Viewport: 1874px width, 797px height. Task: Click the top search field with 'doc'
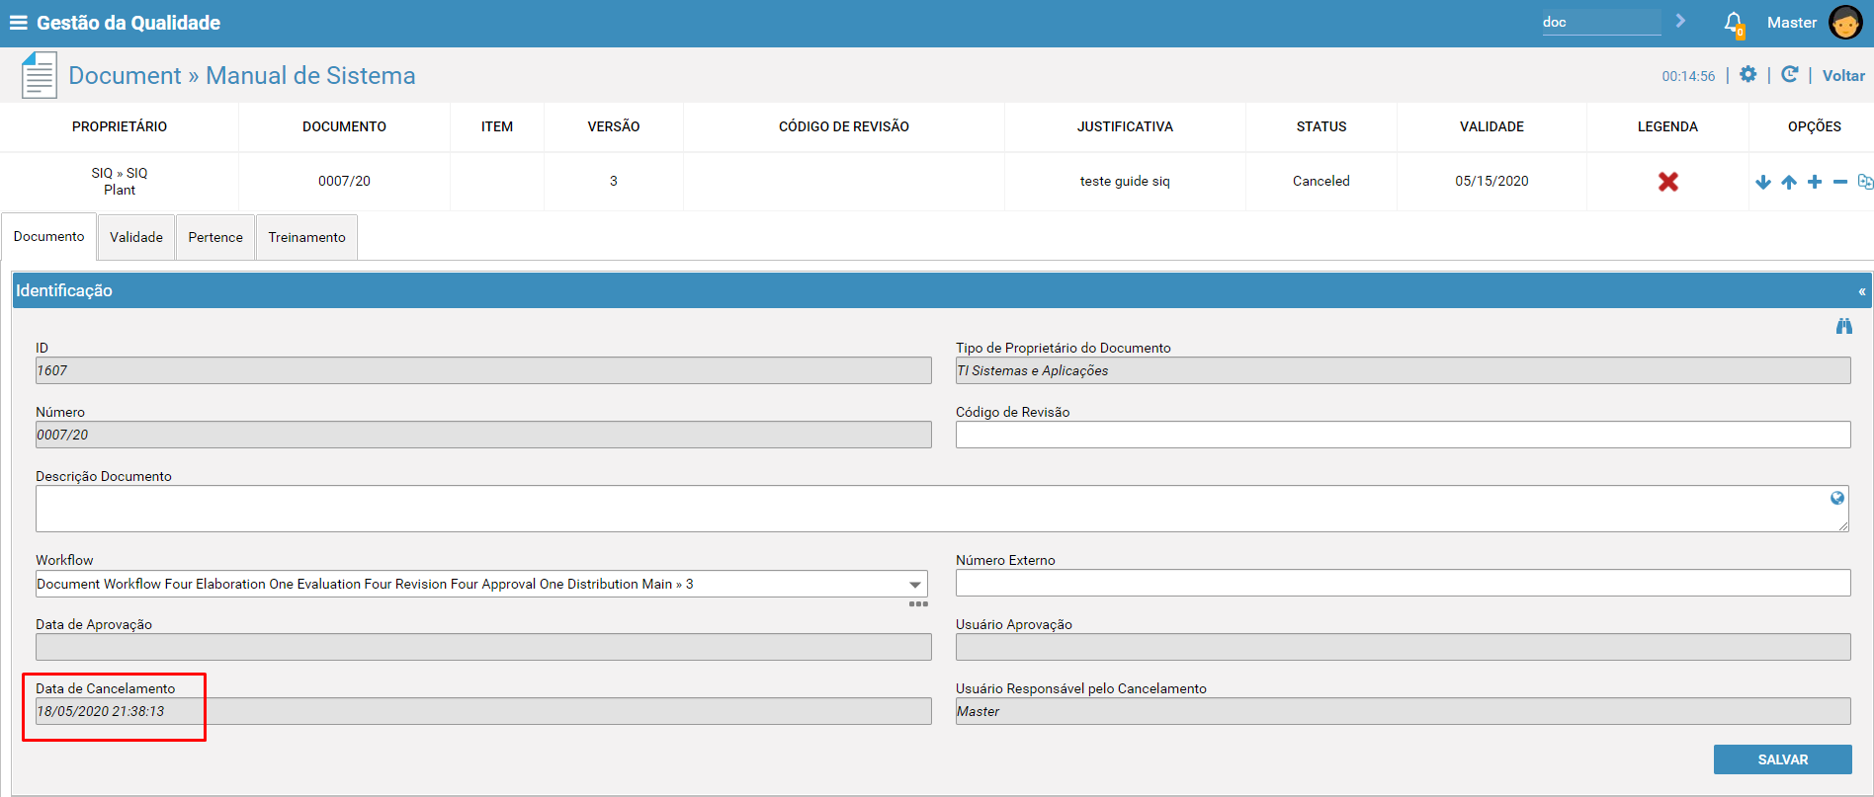click(1601, 22)
